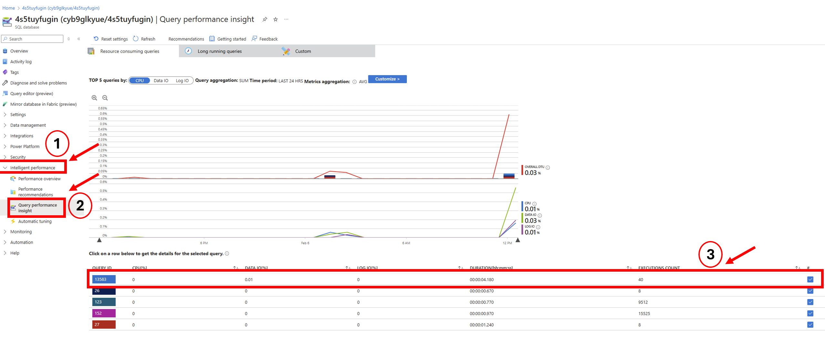The height and width of the screenshot is (349, 825).
Task: Click the Reset settings icon
Action: pos(96,39)
